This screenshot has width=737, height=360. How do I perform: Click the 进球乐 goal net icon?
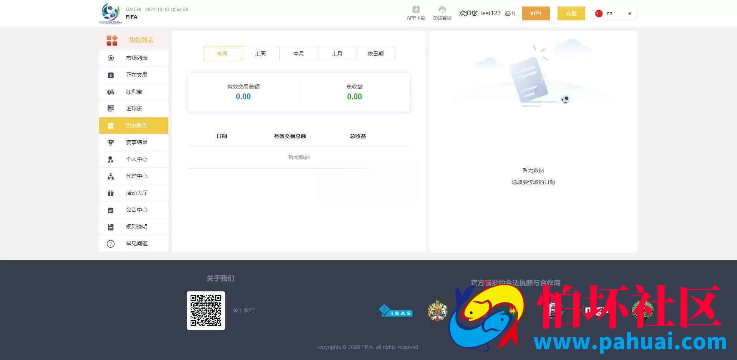click(111, 108)
